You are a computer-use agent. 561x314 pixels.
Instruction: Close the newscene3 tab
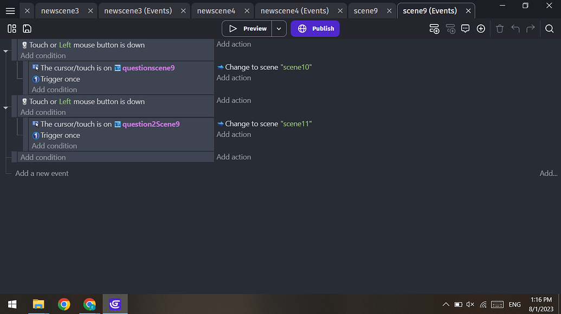[x=91, y=11]
